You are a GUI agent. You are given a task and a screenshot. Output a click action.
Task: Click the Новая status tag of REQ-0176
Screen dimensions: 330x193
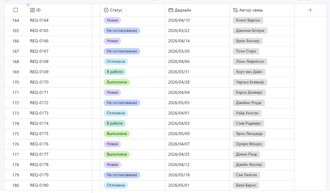pos(112,144)
